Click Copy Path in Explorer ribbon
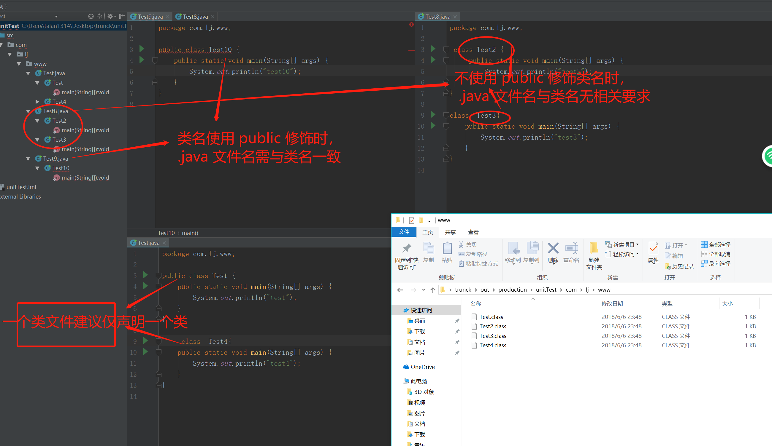The image size is (772, 446). pyautogui.click(x=473, y=254)
